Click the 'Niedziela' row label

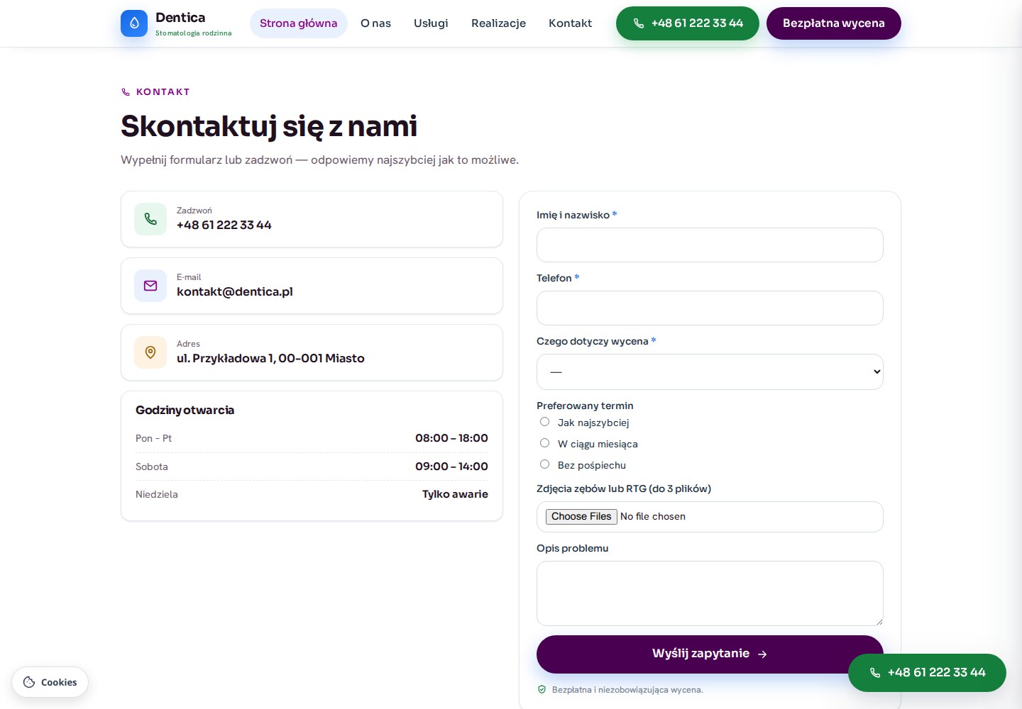pyautogui.click(x=157, y=494)
